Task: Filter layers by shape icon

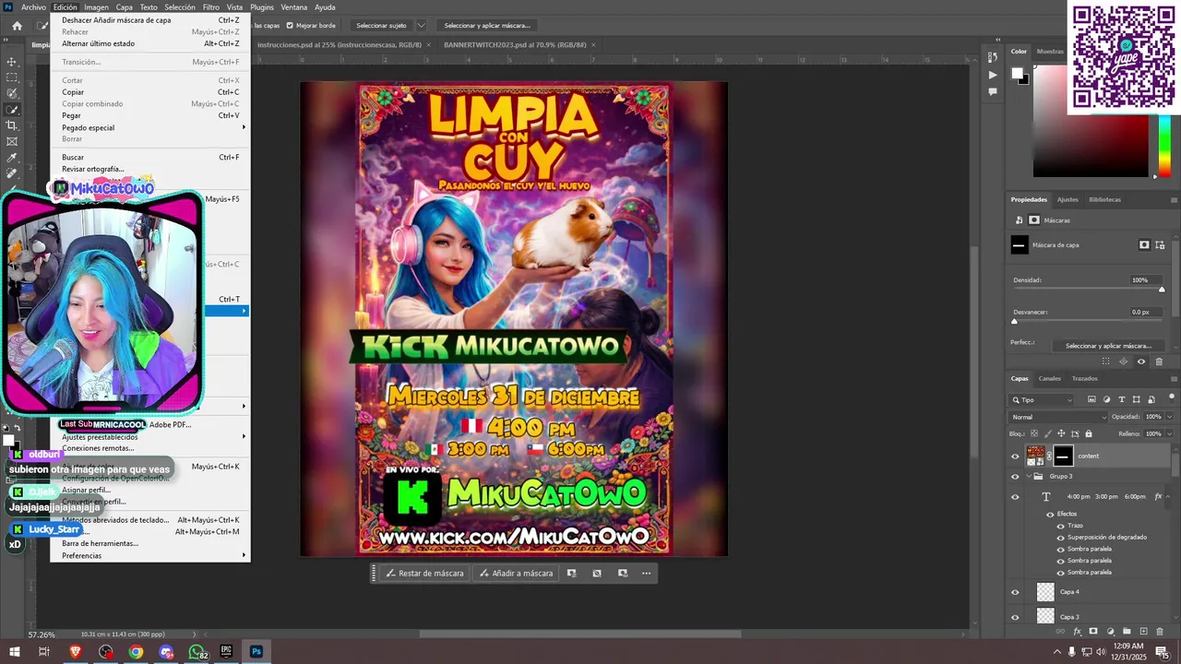Action: coord(1136,400)
